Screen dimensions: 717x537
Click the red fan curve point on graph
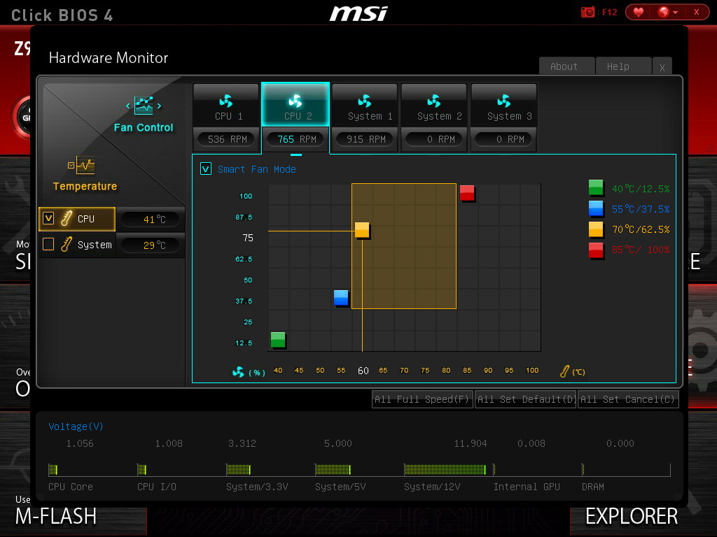coord(467,193)
